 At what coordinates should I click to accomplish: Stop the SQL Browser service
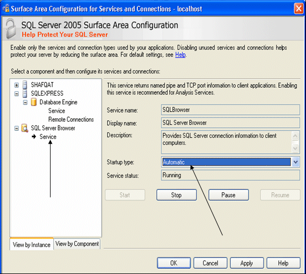point(177,195)
